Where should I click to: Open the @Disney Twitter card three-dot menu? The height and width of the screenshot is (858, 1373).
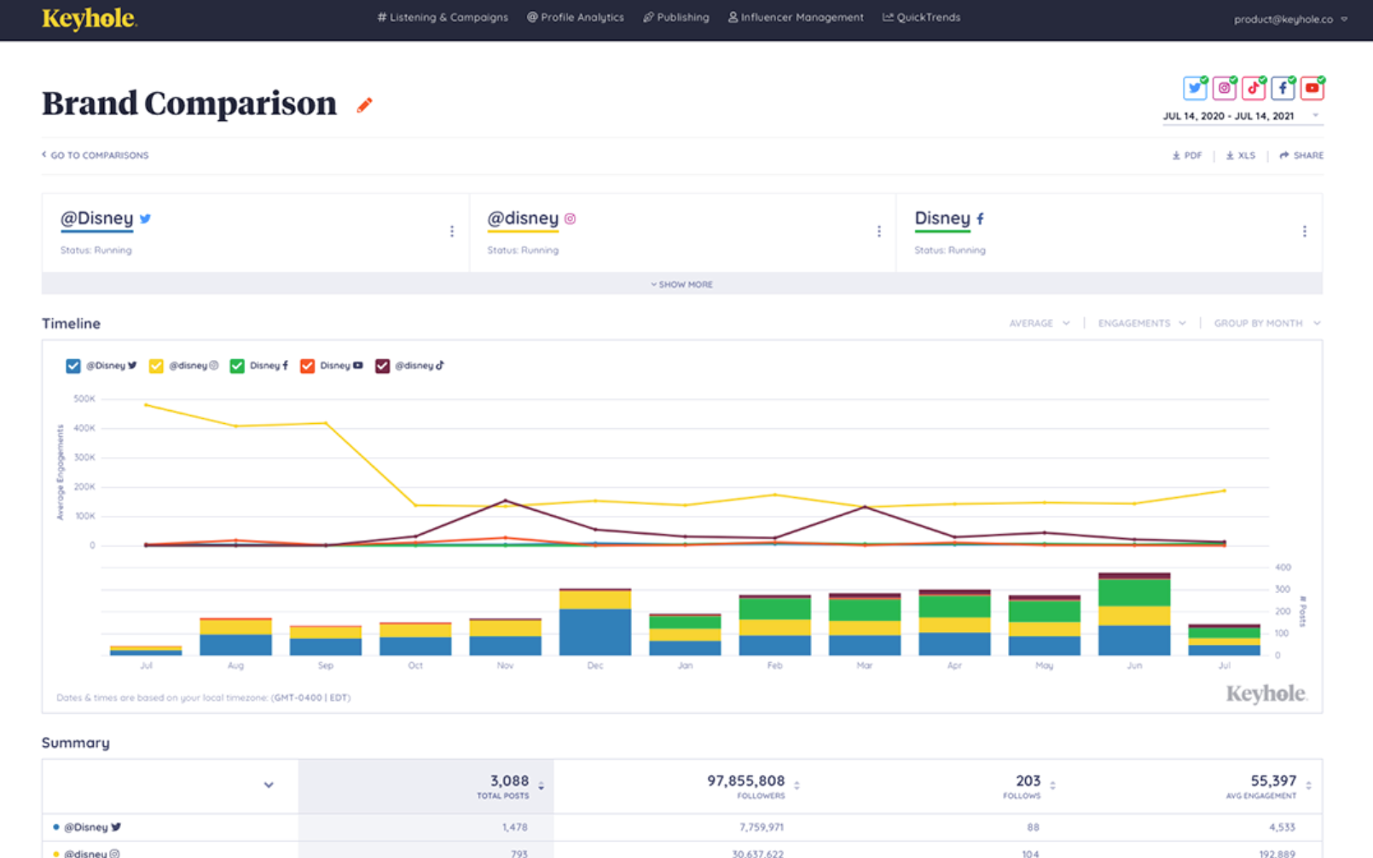[x=452, y=231]
